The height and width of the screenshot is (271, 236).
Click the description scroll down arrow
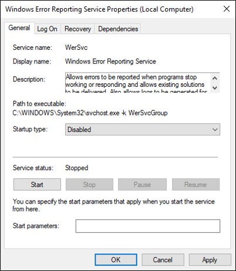tap(215, 88)
